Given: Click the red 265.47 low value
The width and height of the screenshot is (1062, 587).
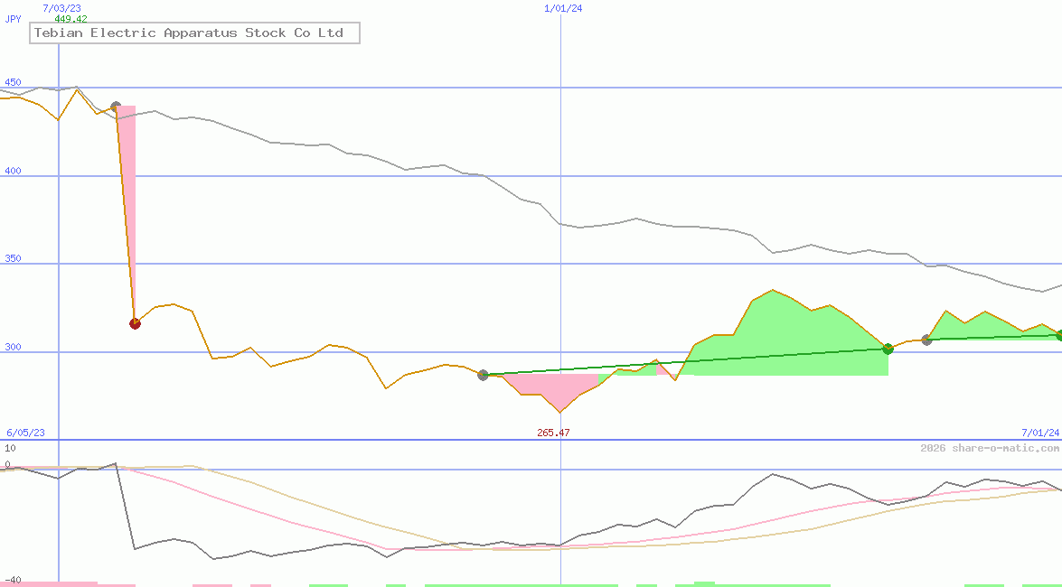Looking at the screenshot, I should pyautogui.click(x=553, y=433).
